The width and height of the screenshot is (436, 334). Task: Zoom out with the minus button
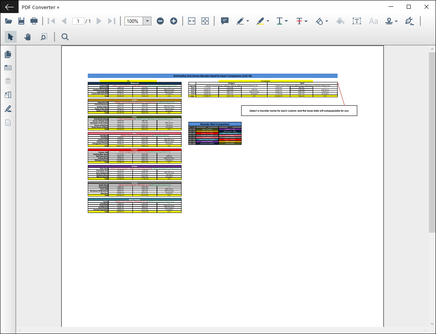pos(160,21)
